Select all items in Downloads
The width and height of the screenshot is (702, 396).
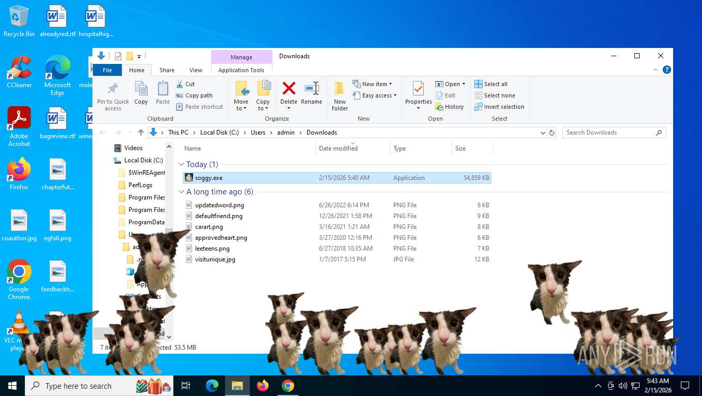(x=491, y=84)
